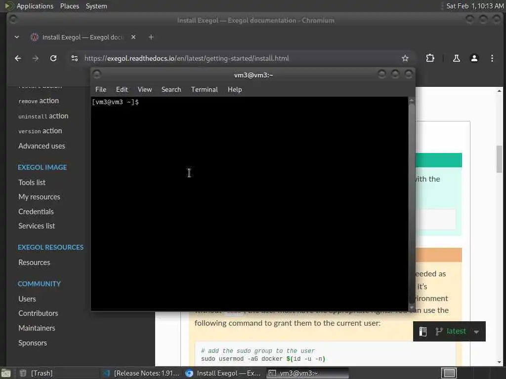This screenshot has width=506, height=379.
Task: Open Resources in the sidebar
Action: tap(34, 263)
